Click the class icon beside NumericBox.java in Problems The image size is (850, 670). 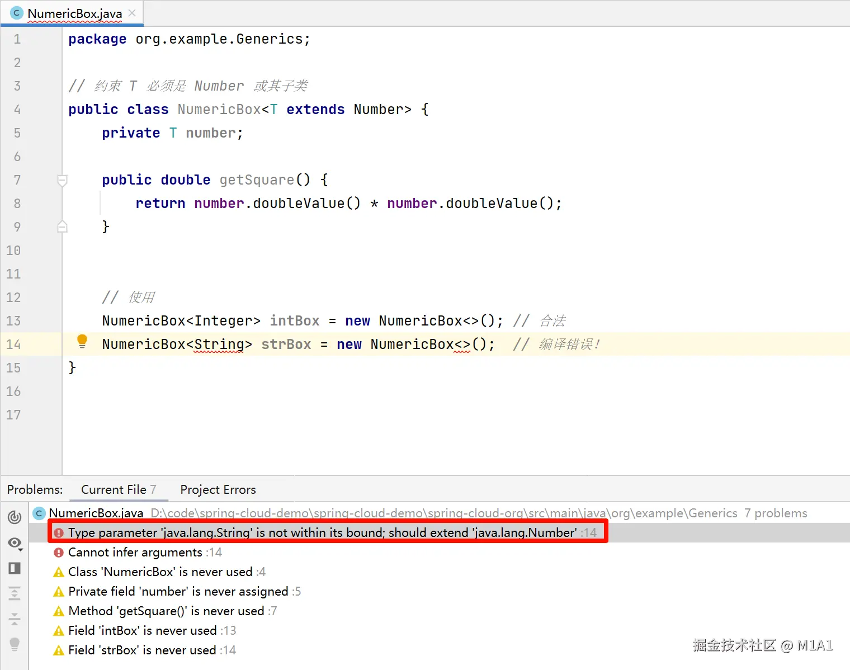coord(39,513)
